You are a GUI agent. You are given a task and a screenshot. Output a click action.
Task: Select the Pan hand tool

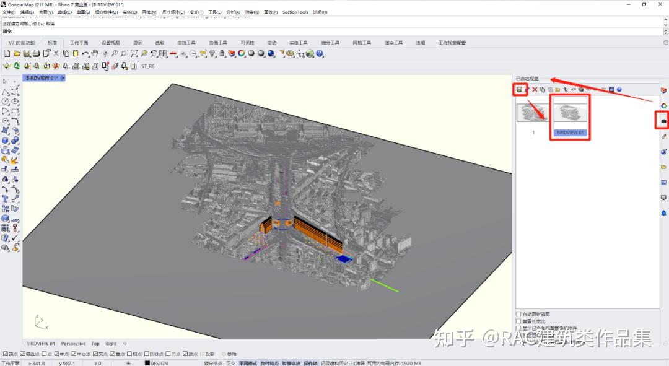tap(95, 54)
